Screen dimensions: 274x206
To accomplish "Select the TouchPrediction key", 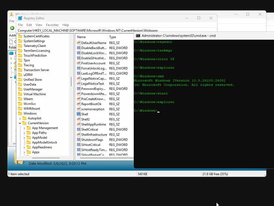I will pos(35,56).
